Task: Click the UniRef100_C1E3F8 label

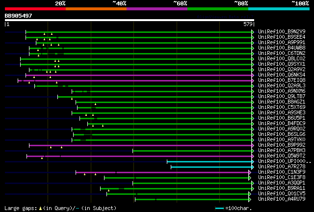Action: click(x=282, y=178)
